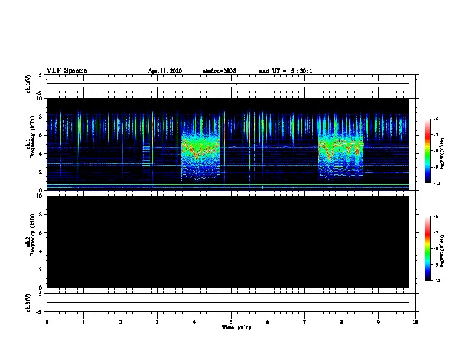Click time axis tick label "10" at bottom right
The height and width of the screenshot is (361, 468).
tap(415, 322)
